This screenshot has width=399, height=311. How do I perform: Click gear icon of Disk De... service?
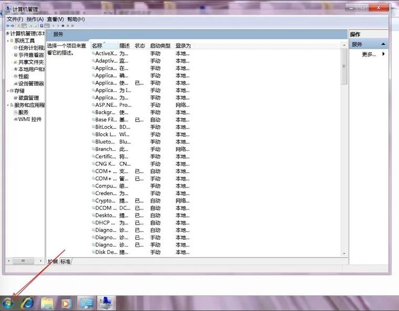coord(93,252)
